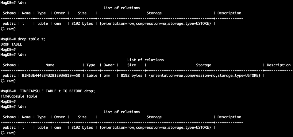The image size is (293, 137).
Task: Click the Name header above the BIN$ table name
Action: (x=50, y=65)
